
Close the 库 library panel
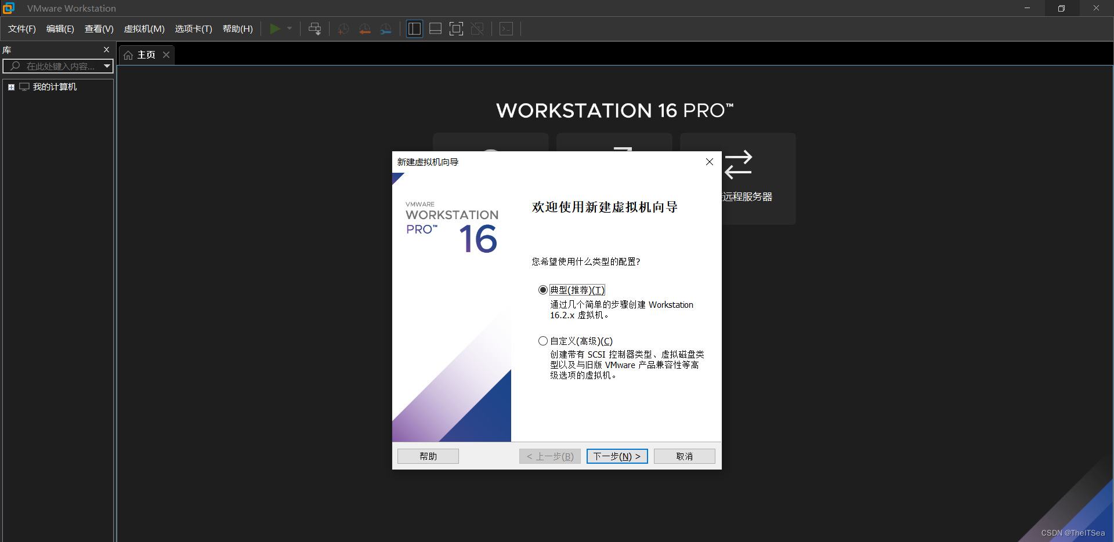point(106,50)
